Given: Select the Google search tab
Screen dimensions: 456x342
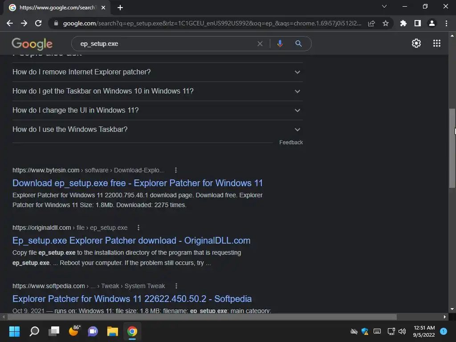Looking at the screenshot, I should tap(57, 8).
